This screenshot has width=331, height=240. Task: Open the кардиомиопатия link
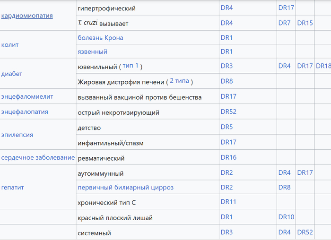pyautogui.click(x=27, y=16)
